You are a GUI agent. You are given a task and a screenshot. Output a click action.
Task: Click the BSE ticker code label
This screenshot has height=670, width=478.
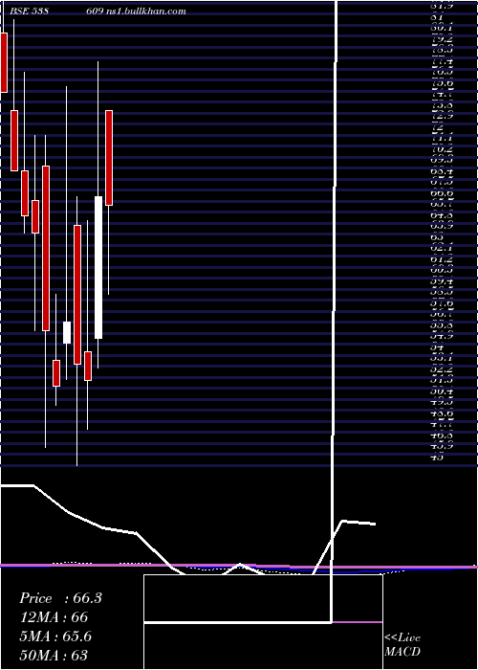click(29, 11)
